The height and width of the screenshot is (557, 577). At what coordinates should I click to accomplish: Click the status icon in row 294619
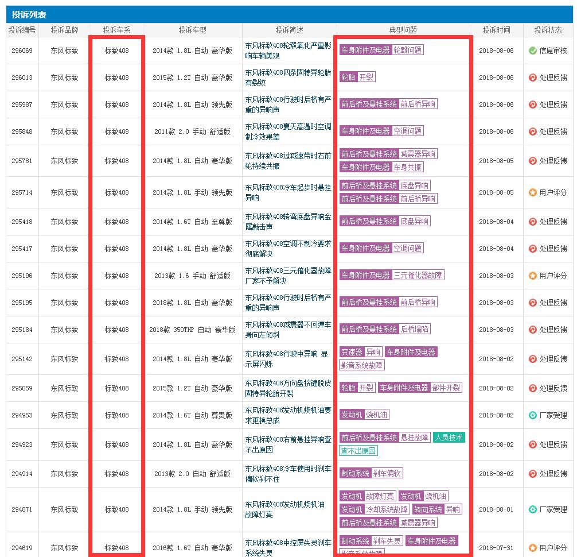click(x=532, y=548)
